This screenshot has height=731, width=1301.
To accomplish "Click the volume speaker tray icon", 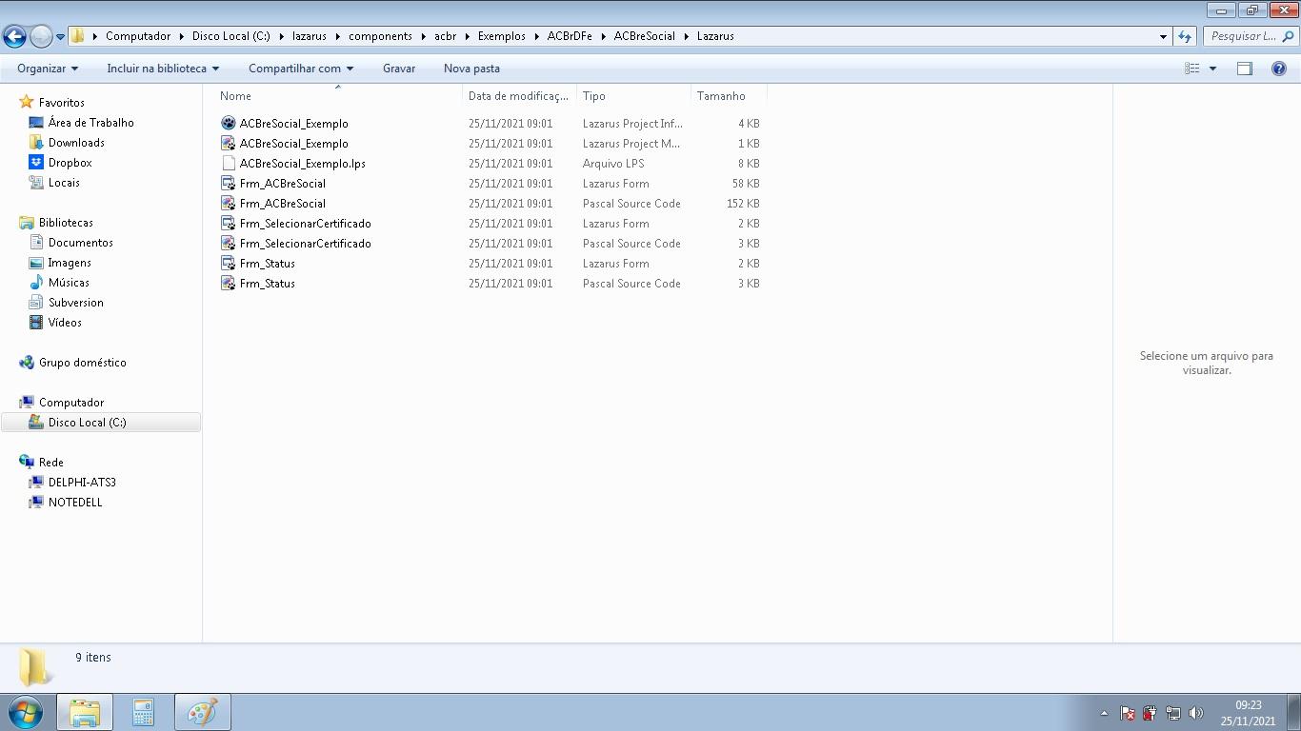I will point(1196,713).
